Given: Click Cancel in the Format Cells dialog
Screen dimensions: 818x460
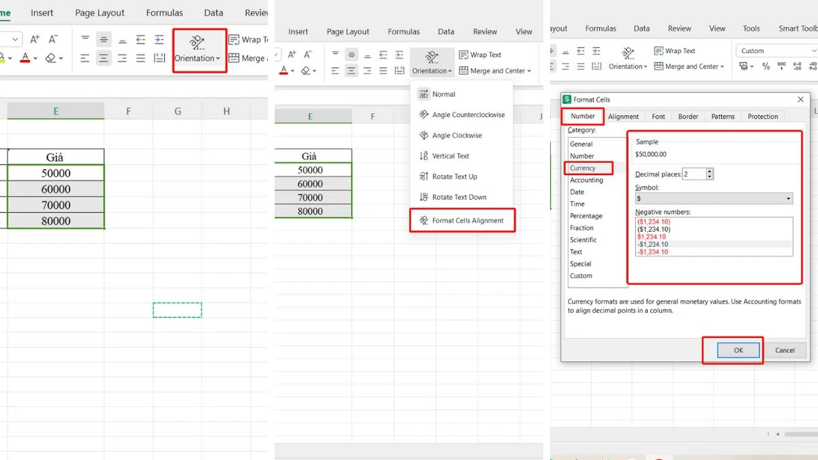Looking at the screenshot, I should click(785, 350).
